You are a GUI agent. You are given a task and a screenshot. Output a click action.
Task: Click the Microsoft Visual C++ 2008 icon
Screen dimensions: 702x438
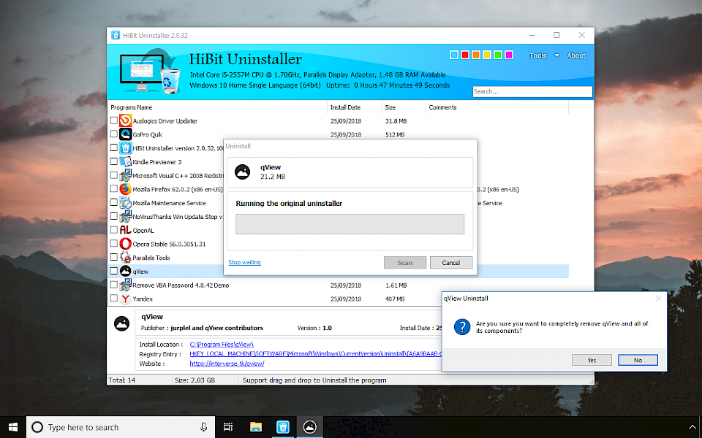pyautogui.click(x=125, y=175)
